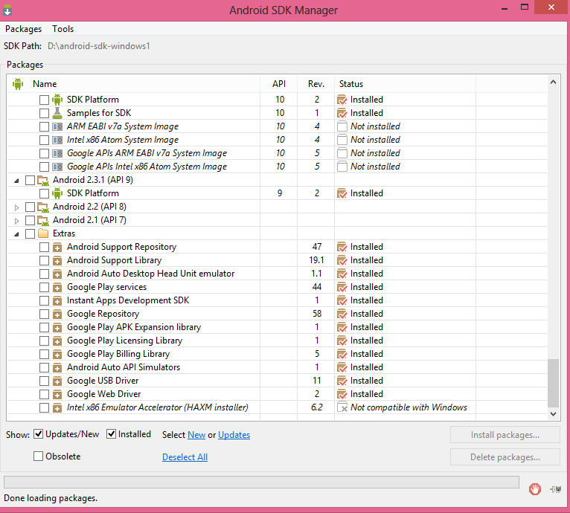
Task: Click package icon of Google USB Driver
Action: pos(57,381)
